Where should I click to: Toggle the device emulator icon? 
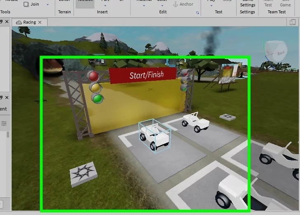click(292, 22)
